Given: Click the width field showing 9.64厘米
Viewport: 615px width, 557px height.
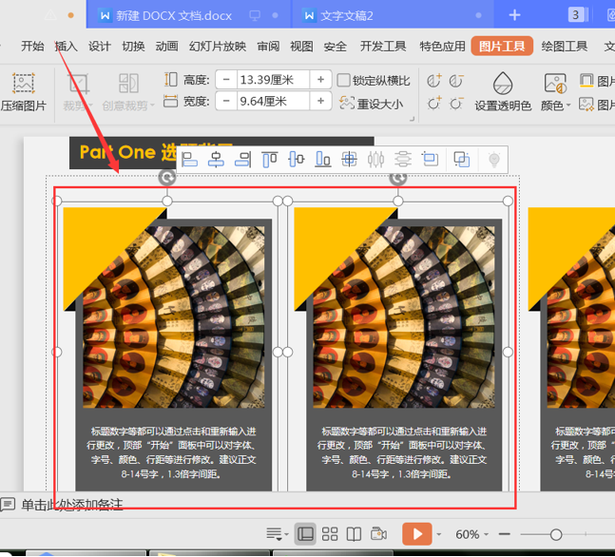Looking at the screenshot, I should click(273, 101).
